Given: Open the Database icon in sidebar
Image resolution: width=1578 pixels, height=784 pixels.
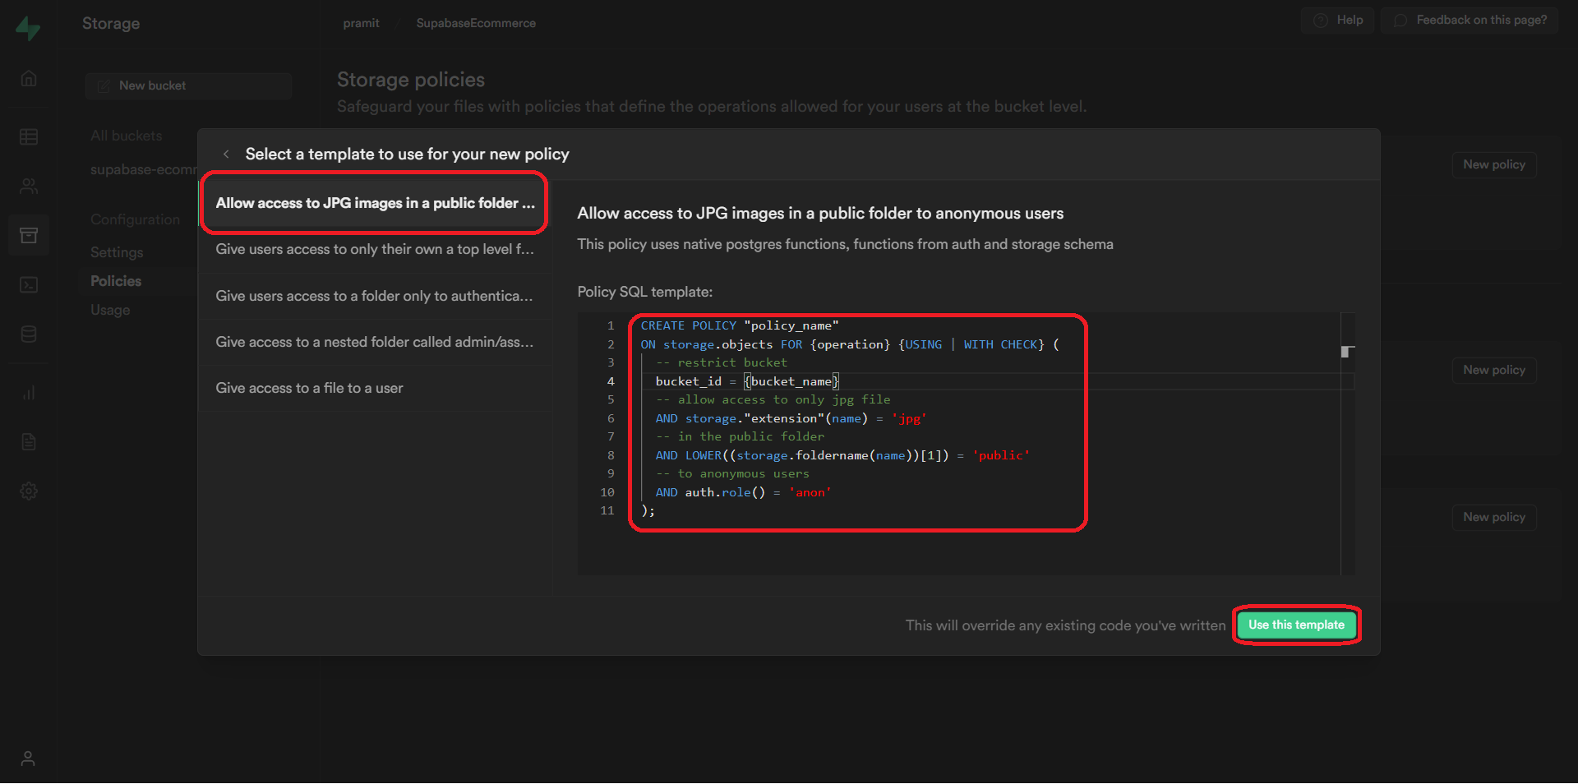Looking at the screenshot, I should [29, 334].
